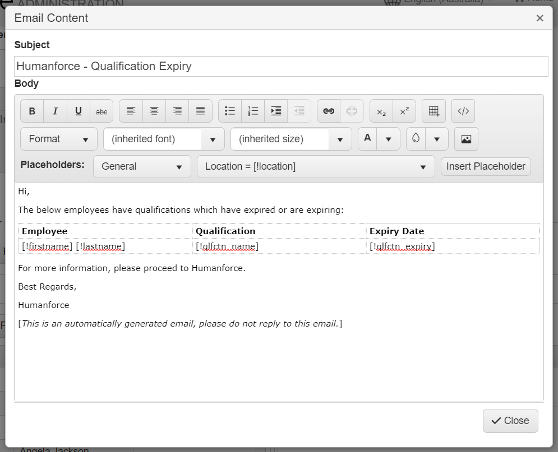Align text right
This screenshot has width=558, height=452.
[177, 111]
